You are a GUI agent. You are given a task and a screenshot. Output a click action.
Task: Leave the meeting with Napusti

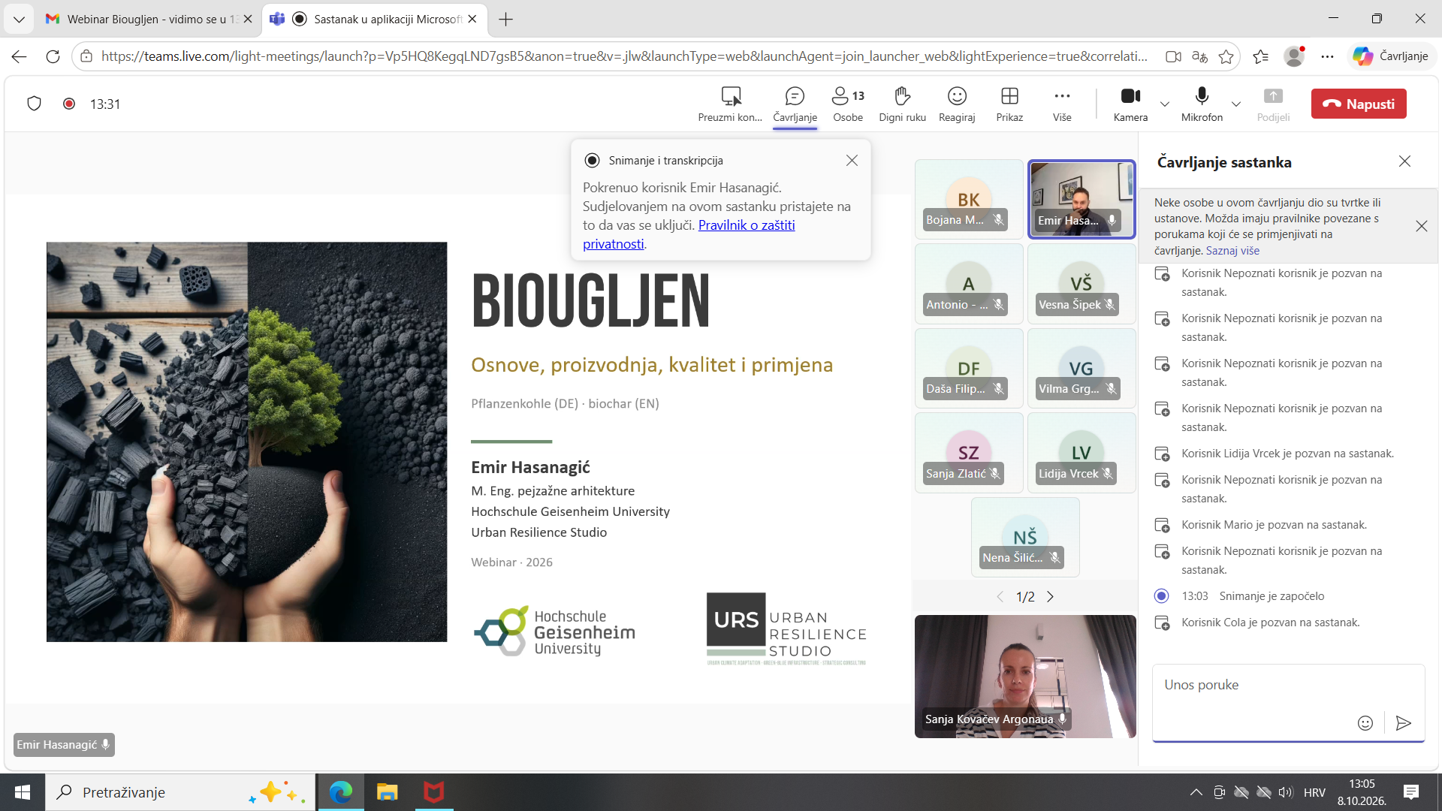tap(1359, 104)
